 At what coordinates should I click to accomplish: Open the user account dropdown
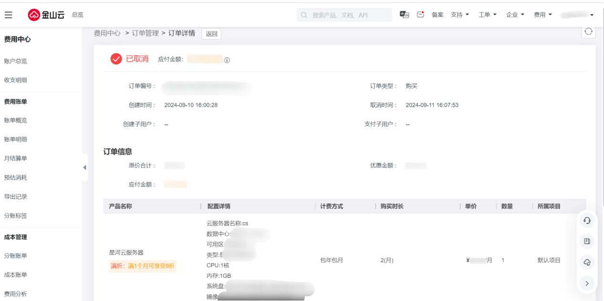(x=577, y=15)
